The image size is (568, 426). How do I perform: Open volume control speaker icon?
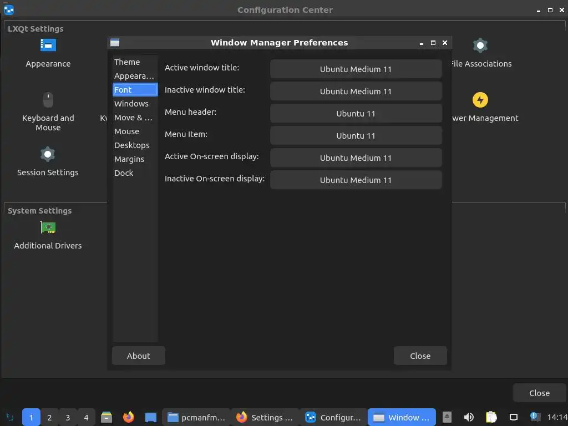pyautogui.click(x=469, y=417)
